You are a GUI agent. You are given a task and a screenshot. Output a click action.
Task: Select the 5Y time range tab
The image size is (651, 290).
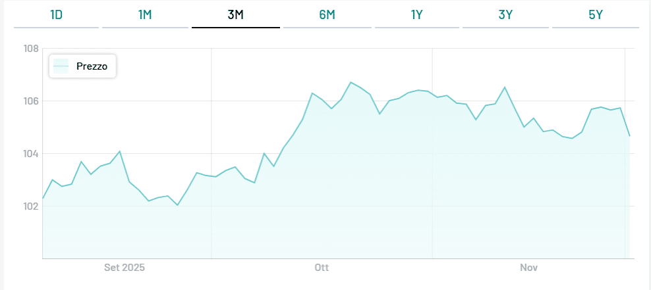pos(595,15)
